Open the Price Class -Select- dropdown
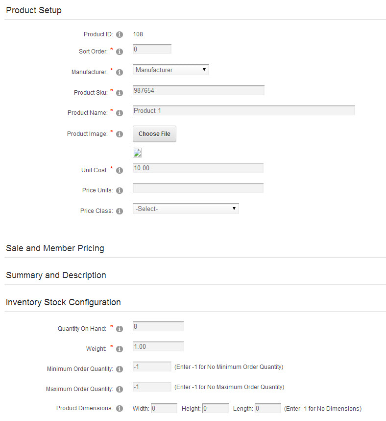This screenshot has height=421, width=386. point(186,209)
